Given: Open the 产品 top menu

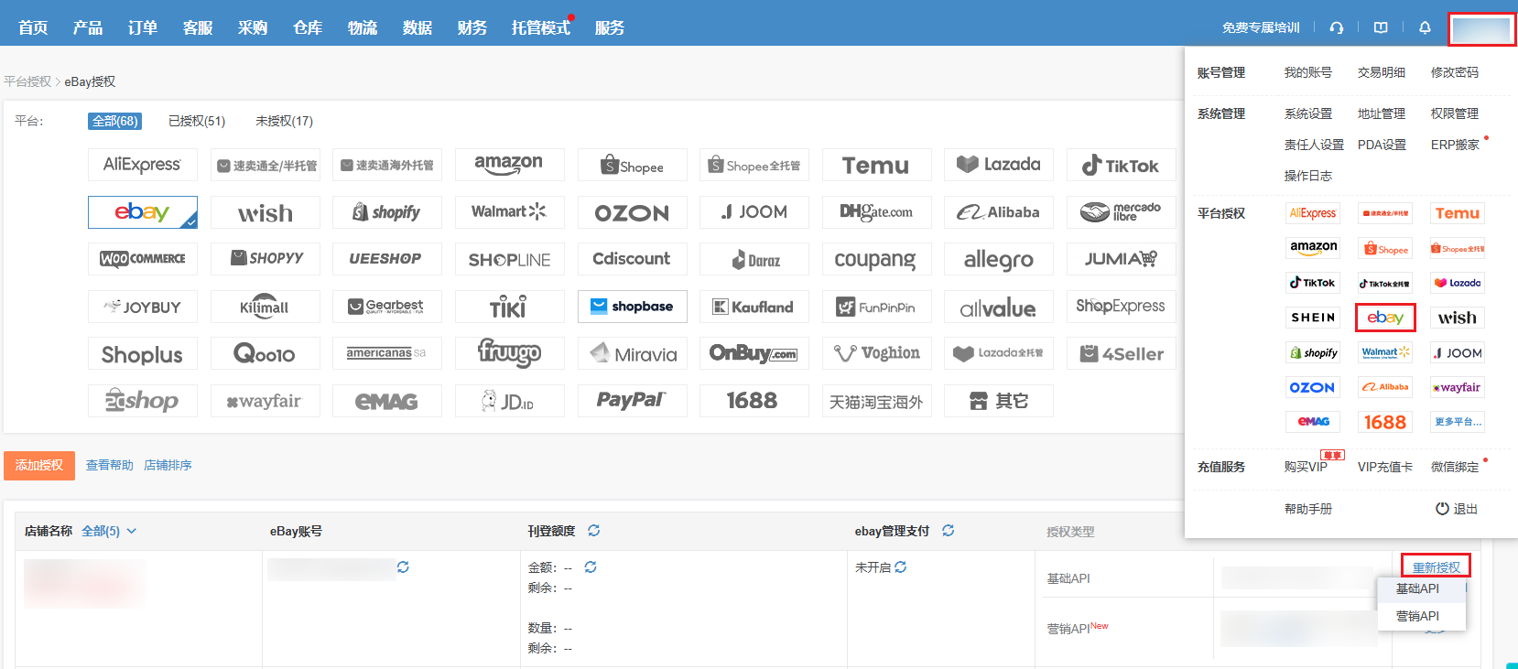Looking at the screenshot, I should [88, 27].
